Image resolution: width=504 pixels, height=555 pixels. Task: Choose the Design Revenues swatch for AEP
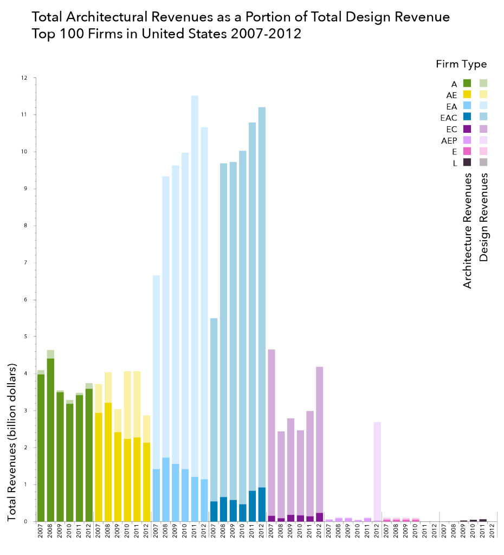(483, 140)
